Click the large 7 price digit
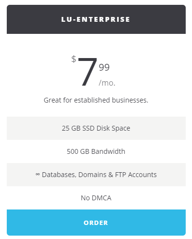This screenshot has height=239, width=192. point(88,72)
